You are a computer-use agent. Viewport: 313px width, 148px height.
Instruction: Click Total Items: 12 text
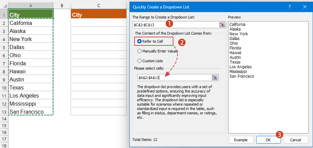145,140
